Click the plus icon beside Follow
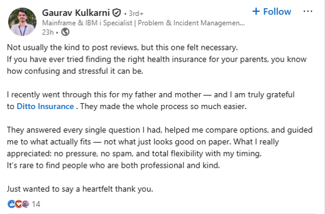Screen dimensions: 325x214 (x=256, y=11)
